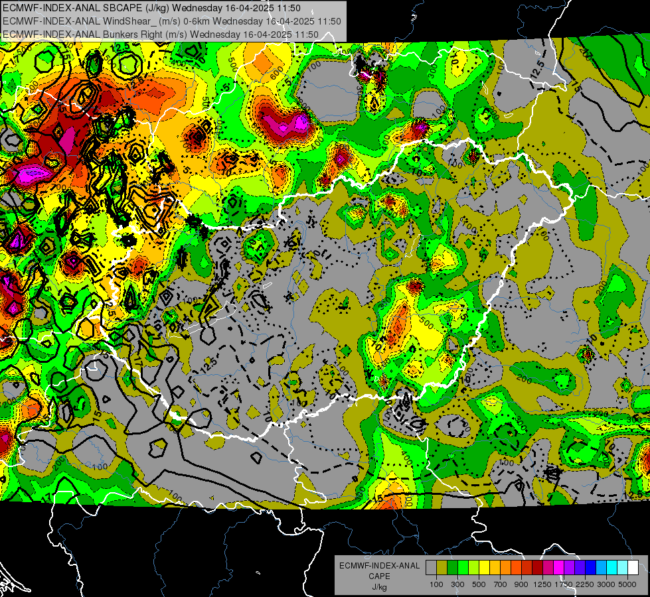
Task: Select the crimson pink swatch after 1250
Action: (548, 567)
